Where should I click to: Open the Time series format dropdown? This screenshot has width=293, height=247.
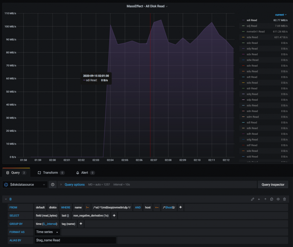click(47, 232)
